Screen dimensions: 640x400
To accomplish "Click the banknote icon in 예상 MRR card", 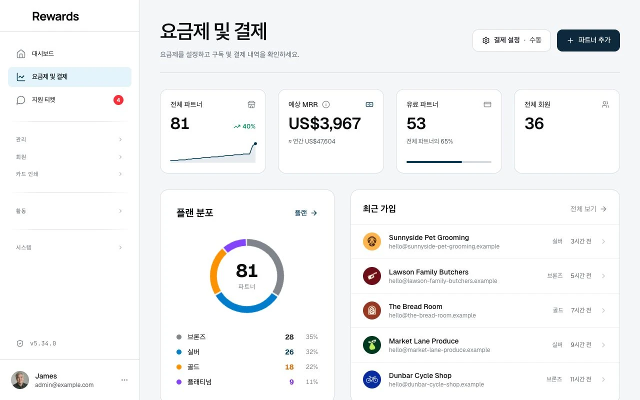I will 369,104.
